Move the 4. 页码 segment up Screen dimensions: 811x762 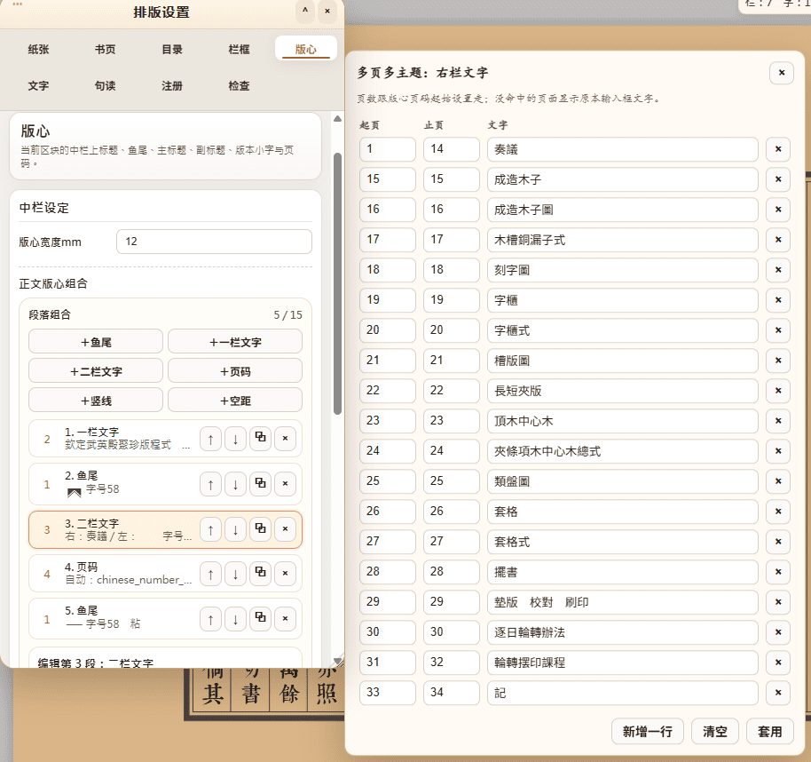point(210,574)
